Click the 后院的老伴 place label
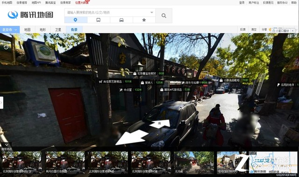Screen dimensions: 299x177 click(288, 85)
